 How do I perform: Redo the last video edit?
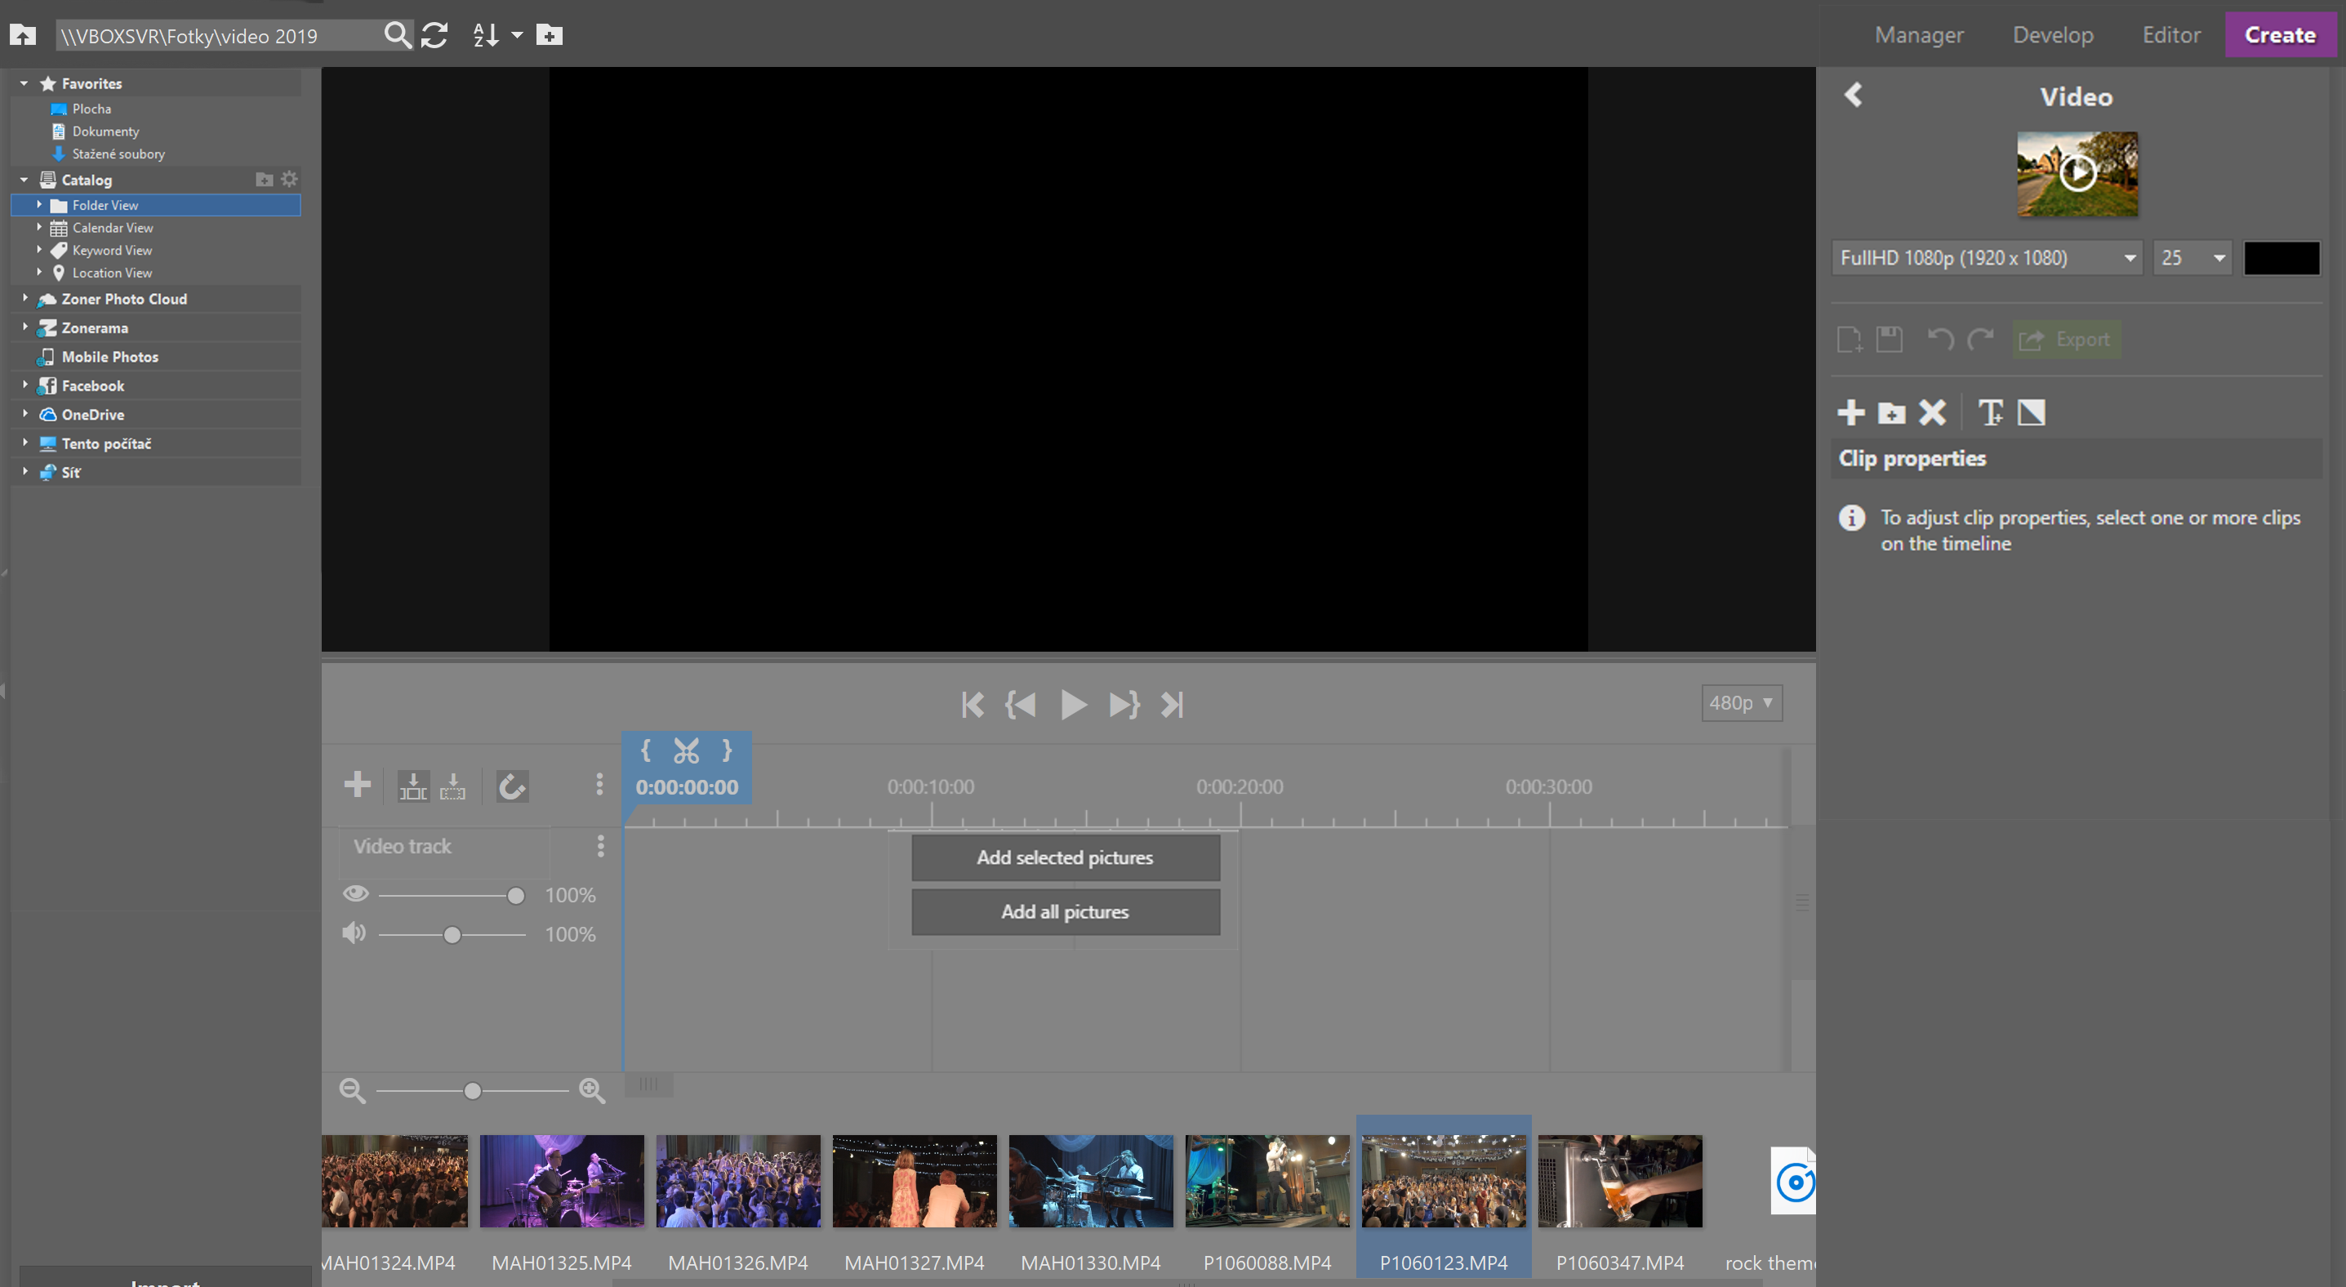pyautogui.click(x=1981, y=340)
